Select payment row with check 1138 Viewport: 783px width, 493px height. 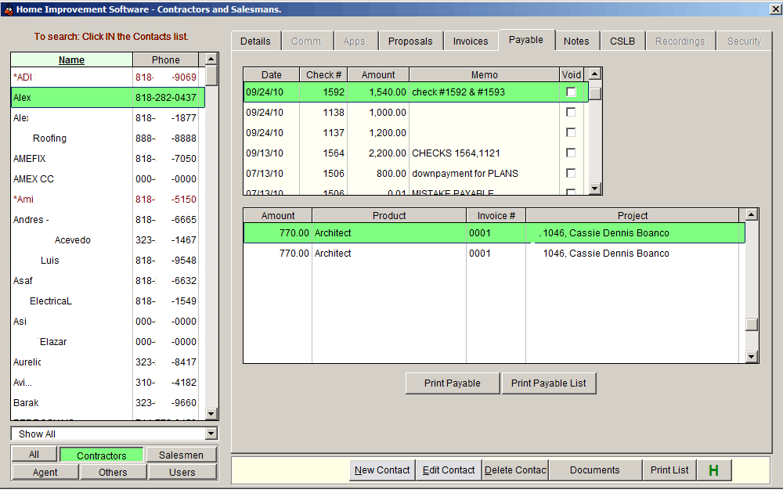pos(416,113)
